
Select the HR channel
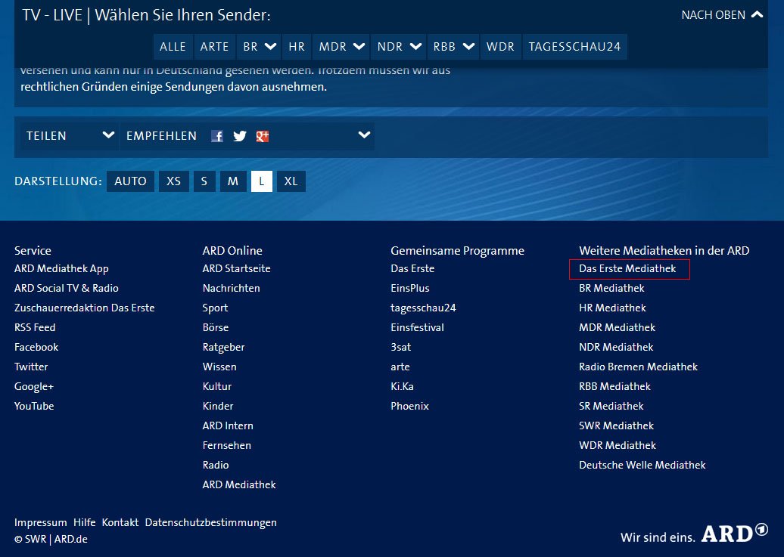(x=297, y=46)
